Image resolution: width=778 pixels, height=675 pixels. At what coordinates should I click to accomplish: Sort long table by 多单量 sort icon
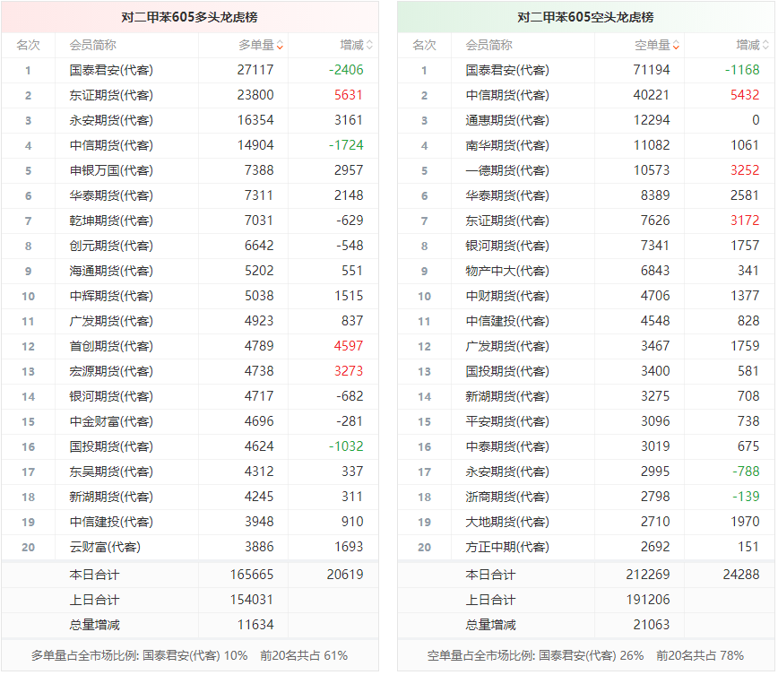click(280, 45)
